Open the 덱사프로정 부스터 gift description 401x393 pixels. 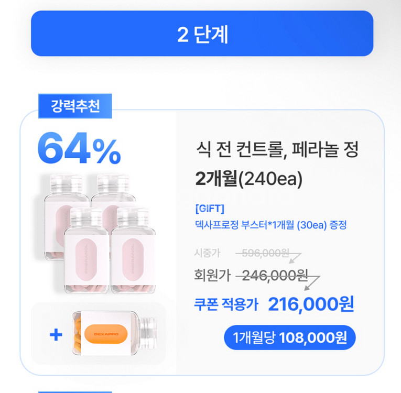[x=271, y=225]
